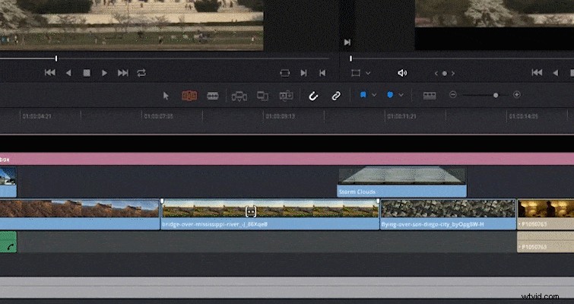Activate the Trim Edit Mode tool
The height and width of the screenshot is (304, 574).
pos(189,96)
